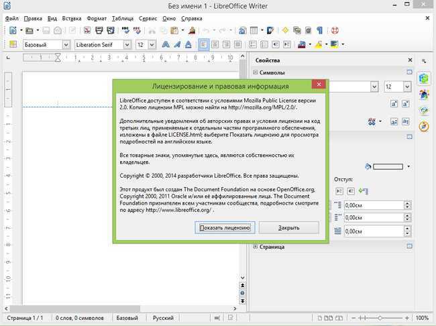
Task: Toggle Nonprinting Characters pilcrow
Action: click(x=319, y=30)
